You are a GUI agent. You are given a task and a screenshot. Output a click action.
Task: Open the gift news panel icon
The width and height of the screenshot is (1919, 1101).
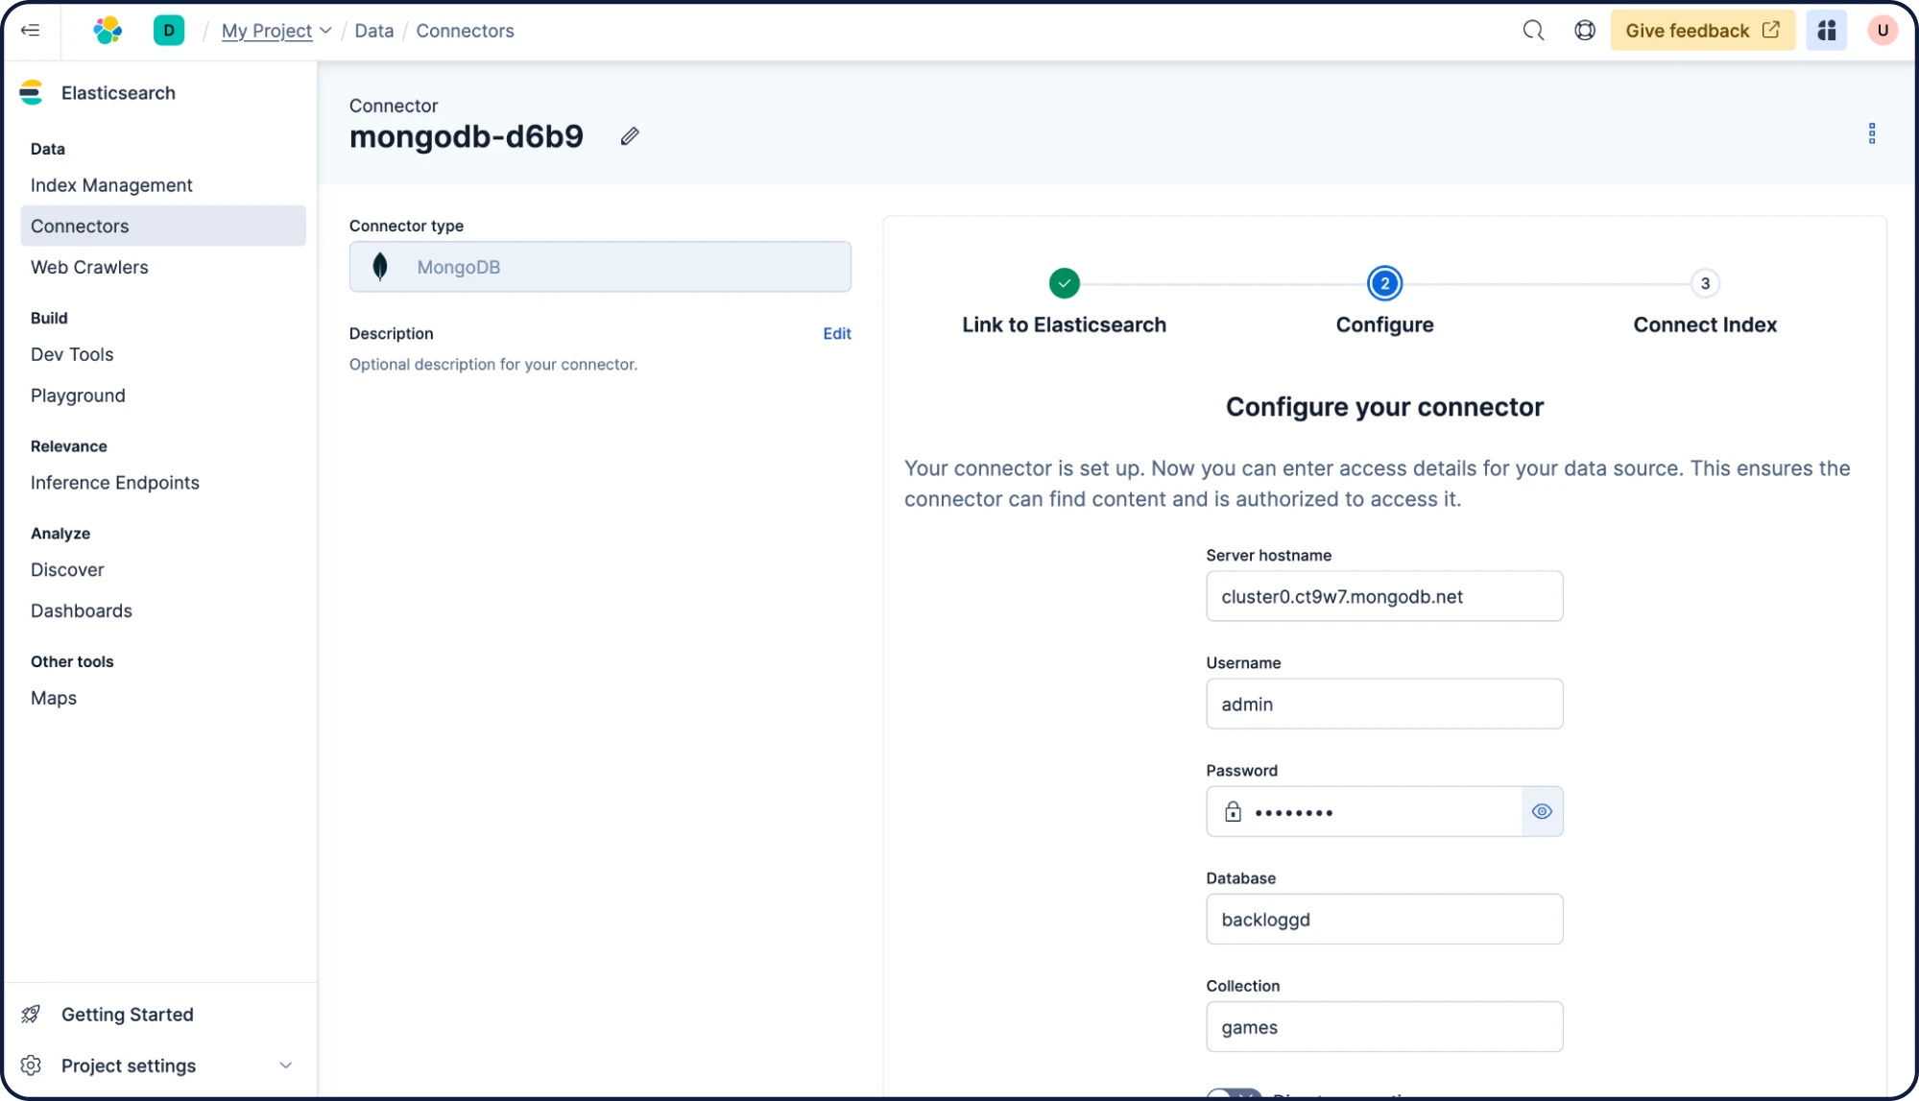click(1826, 31)
